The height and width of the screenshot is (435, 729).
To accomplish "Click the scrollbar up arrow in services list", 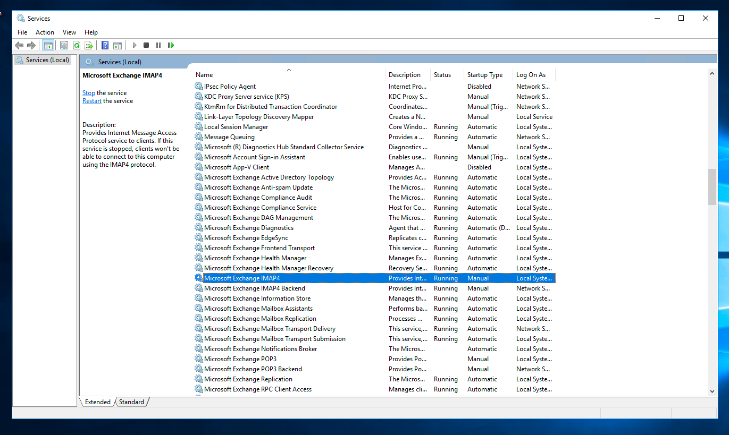I will (713, 74).
